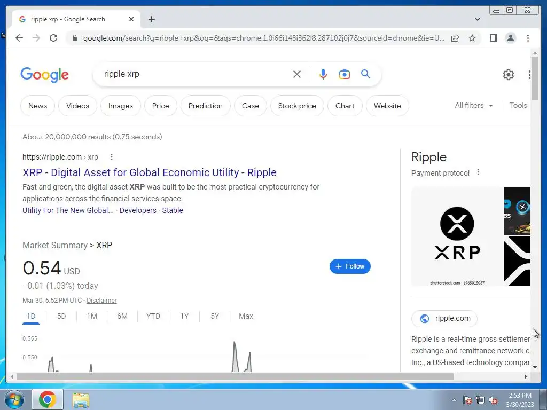
Task: Open Chrome three-dot menu
Action: click(x=528, y=38)
